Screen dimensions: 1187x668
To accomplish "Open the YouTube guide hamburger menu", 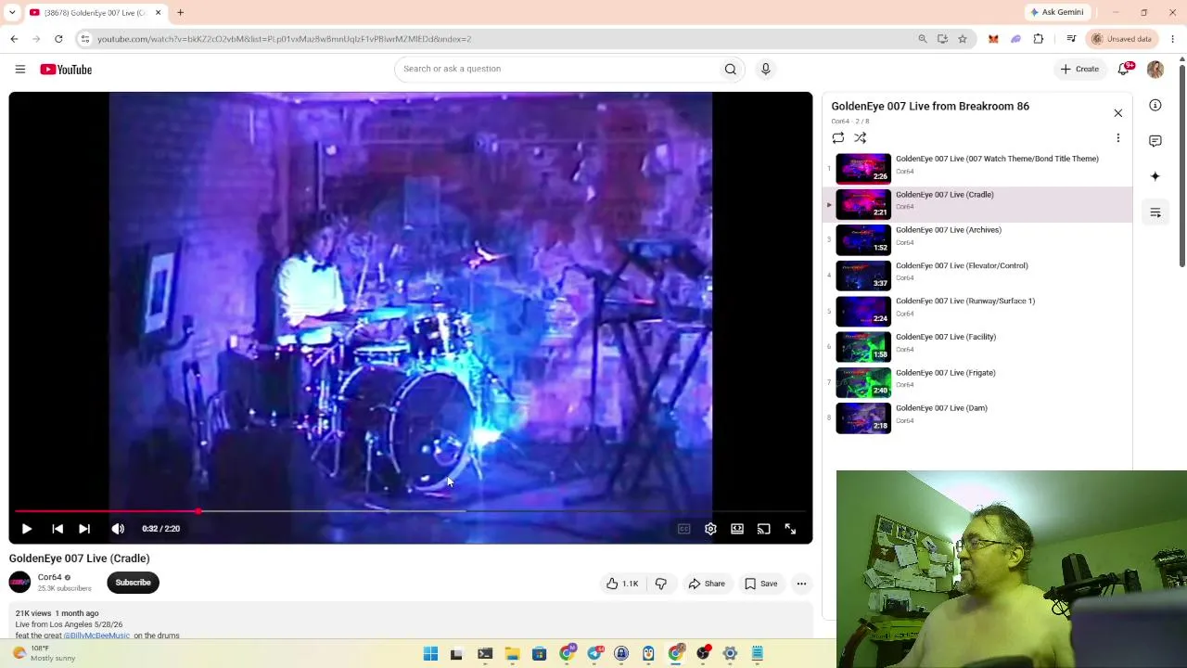I will click(x=19, y=70).
